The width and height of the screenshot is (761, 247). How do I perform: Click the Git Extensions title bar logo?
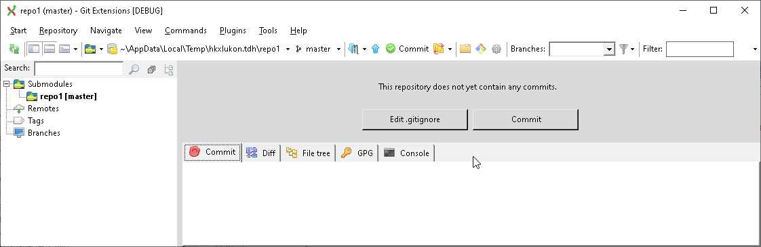point(12,10)
